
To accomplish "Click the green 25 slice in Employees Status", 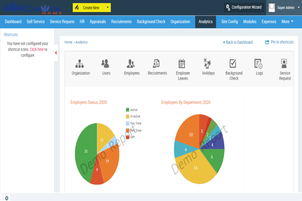I will (86, 151).
